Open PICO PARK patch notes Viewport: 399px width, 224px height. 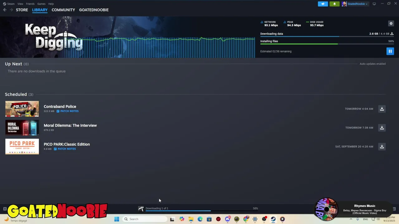tap(65, 149)
